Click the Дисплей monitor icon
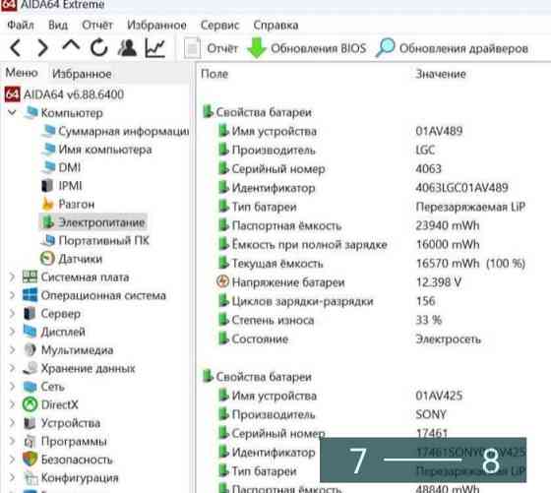Screen dimensions: 551x493 pos(30,332)
